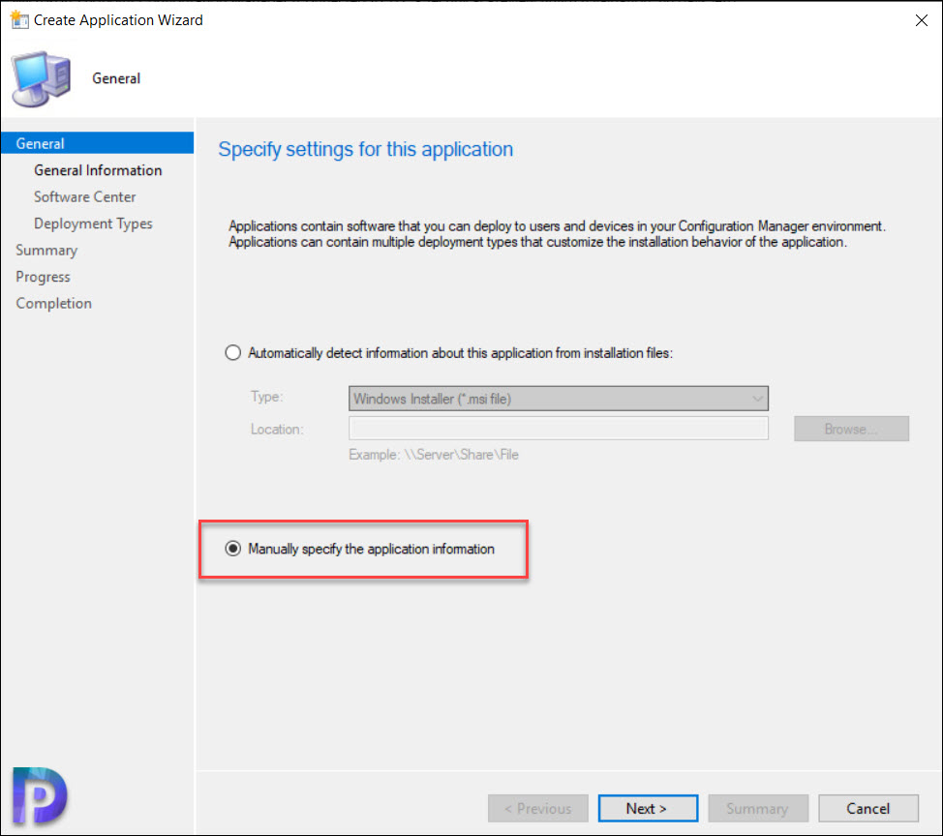The width and height of the screenshot is (943, 836).
Task: Click the wizard title bar icon
Action: click(x=19, y=19)
